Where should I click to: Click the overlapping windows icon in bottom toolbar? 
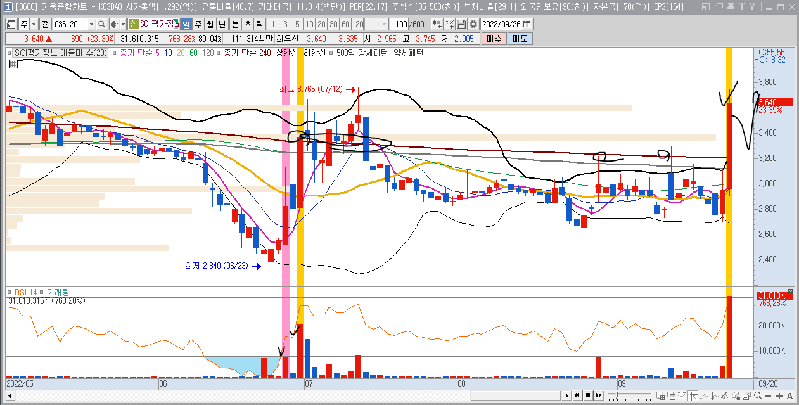coord(671,396)
